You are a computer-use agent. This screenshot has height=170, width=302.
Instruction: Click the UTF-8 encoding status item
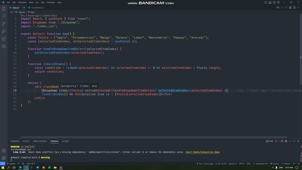241,164
